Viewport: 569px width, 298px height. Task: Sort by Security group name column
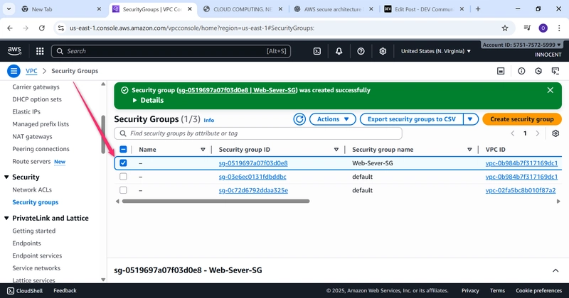[469, 150]
